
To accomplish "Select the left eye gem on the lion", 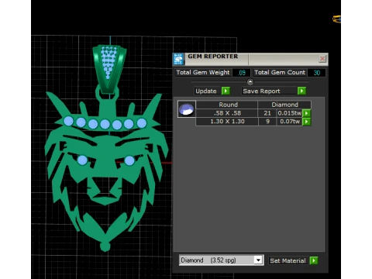I will [x=82, y=160].
